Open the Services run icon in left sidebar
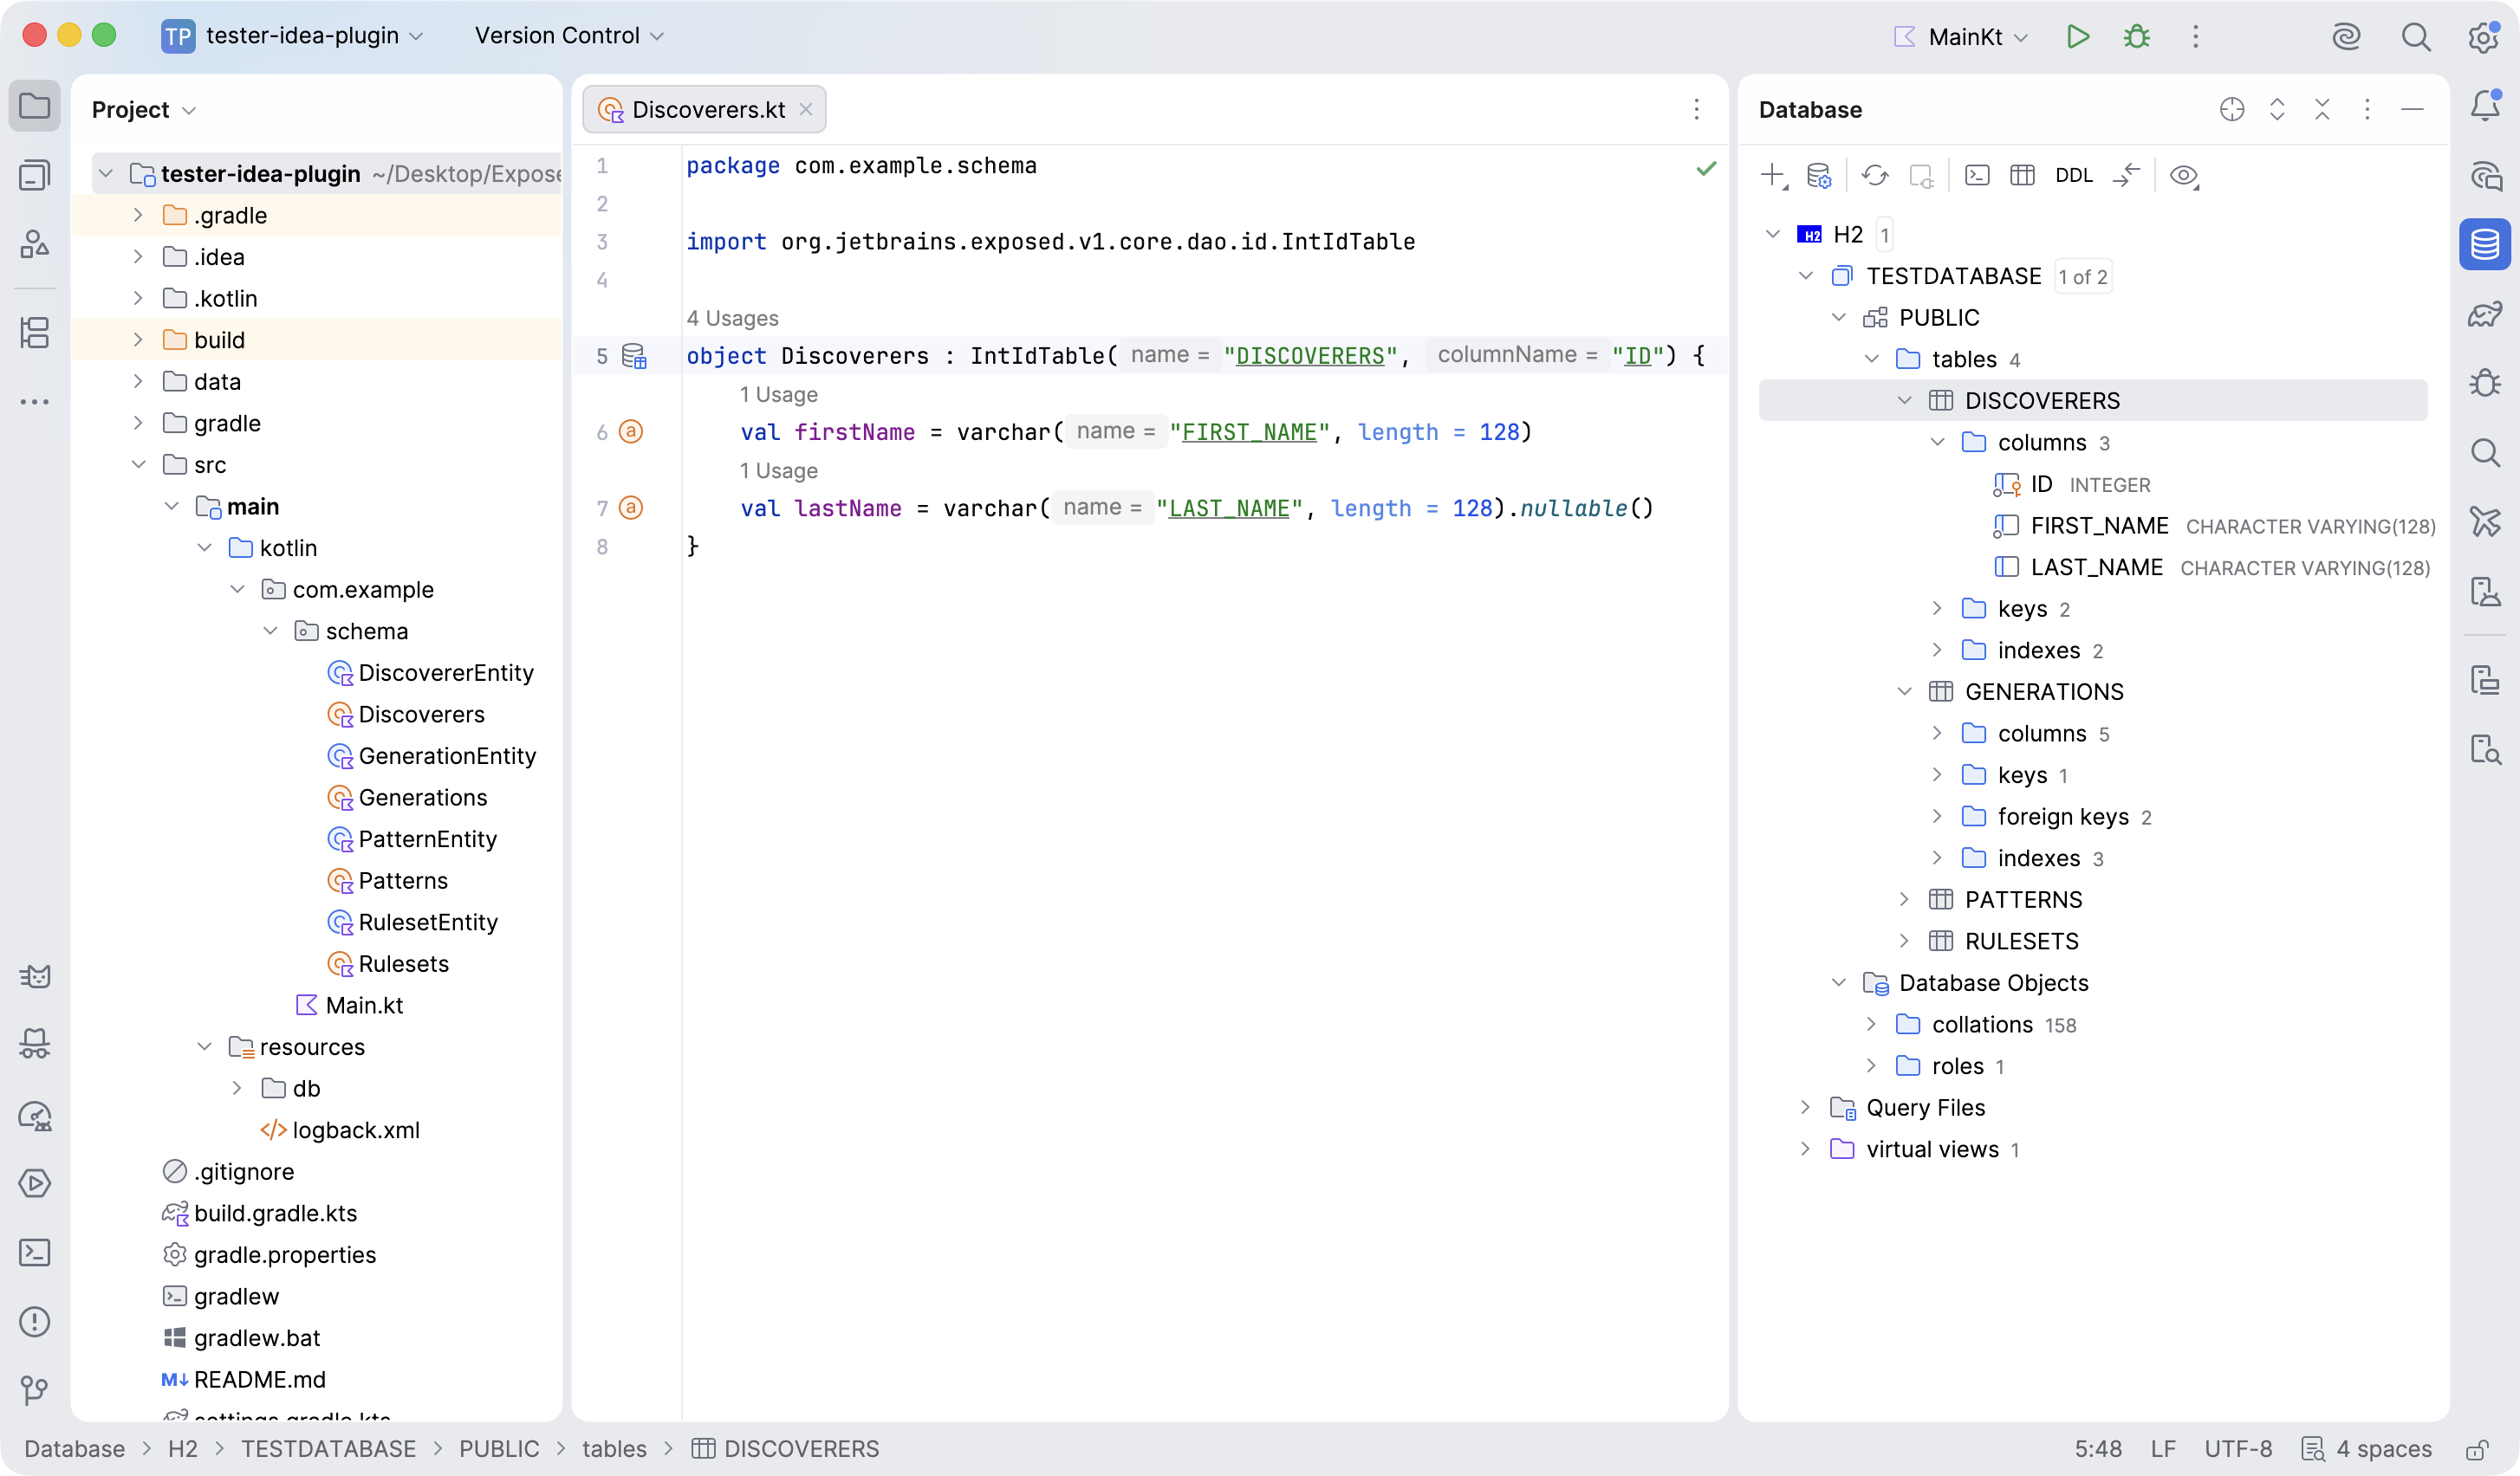The width and height of the screenshot is (2520, 1476). [35, 1183]
